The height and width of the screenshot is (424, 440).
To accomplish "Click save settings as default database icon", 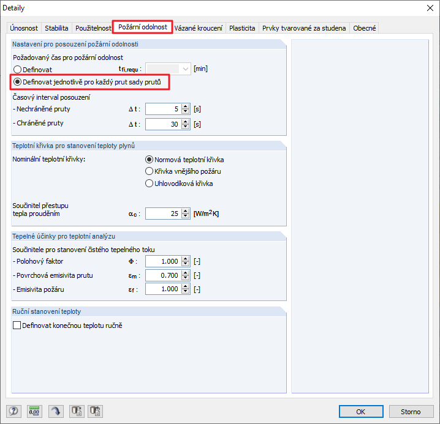I will 77,411.
